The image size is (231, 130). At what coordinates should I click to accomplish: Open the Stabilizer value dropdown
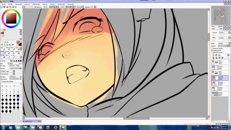[95, 7]
